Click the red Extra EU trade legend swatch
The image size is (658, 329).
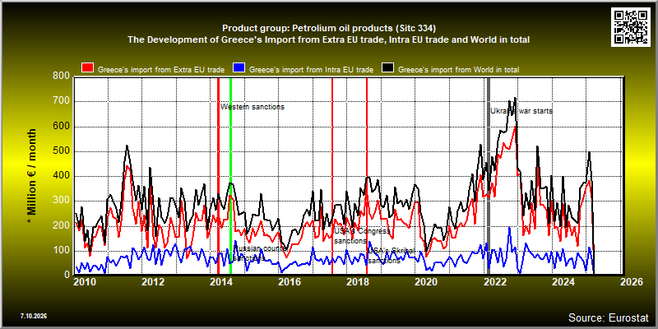[88, 68]
